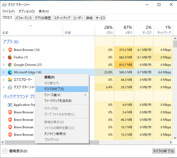Click the タスクの終了(E) button at bottom right

(x=163, y=151)
